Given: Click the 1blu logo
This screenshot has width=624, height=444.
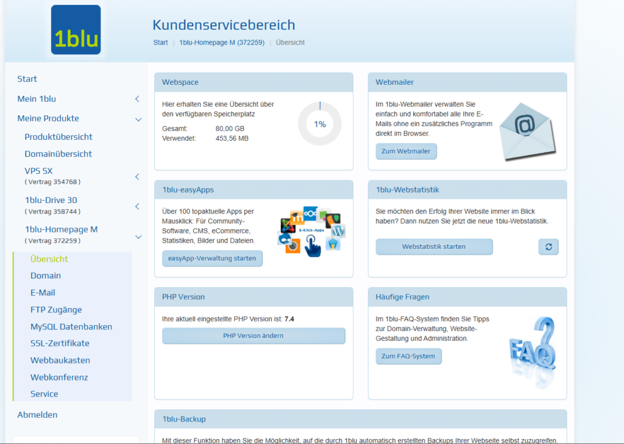Looking at the screenshot, I should point(76,30).
